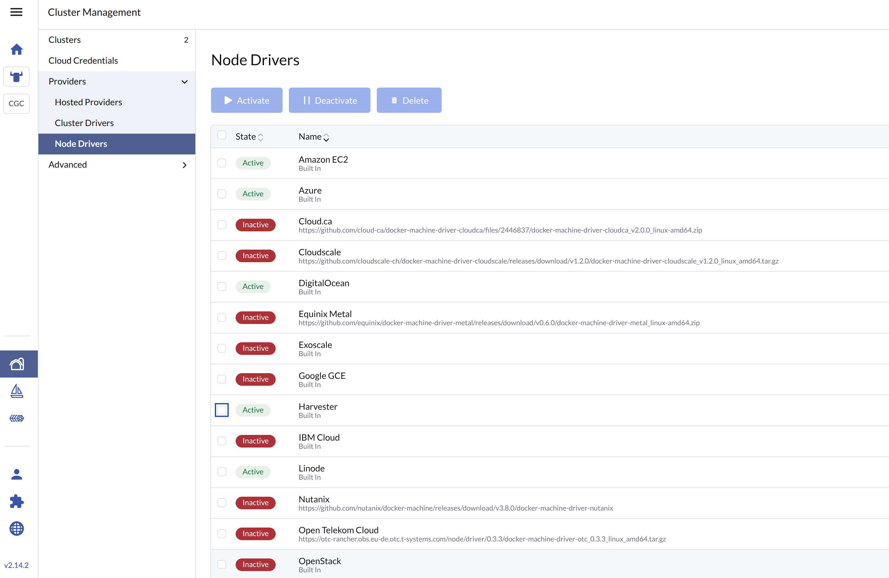Click the Equinix Metal driver URL

[499, 323]
